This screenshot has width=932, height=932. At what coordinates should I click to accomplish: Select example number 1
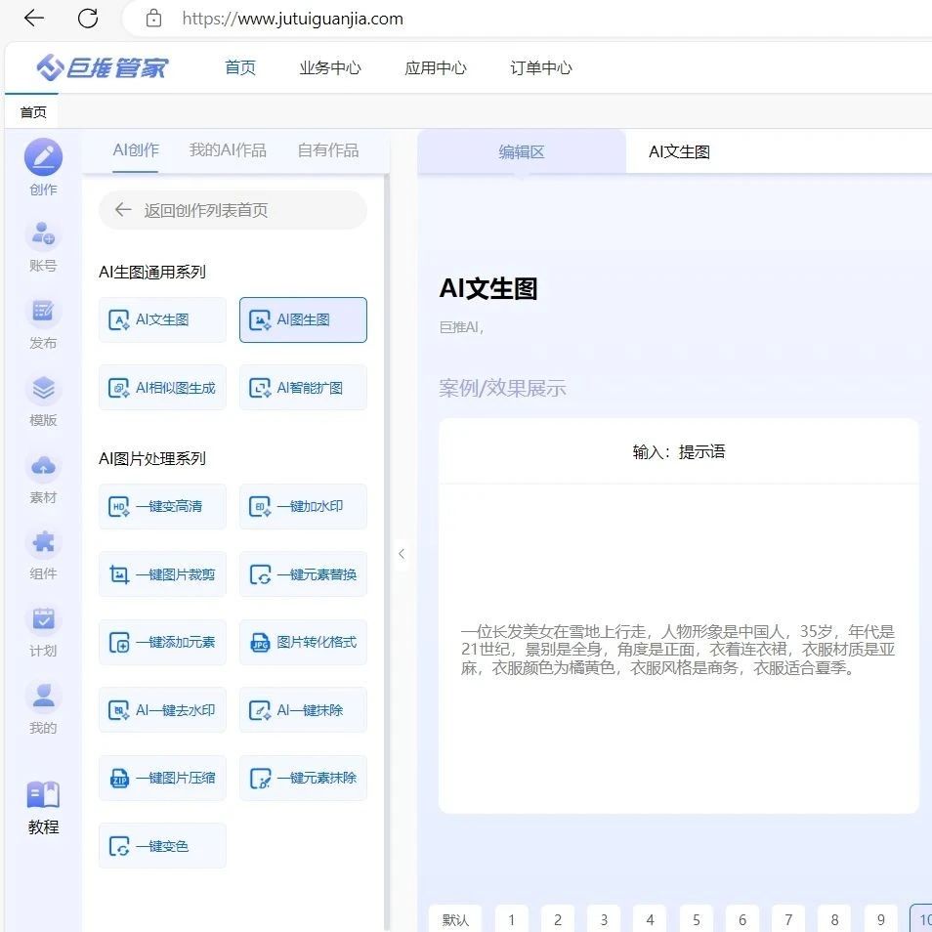(x=512, y=919)
